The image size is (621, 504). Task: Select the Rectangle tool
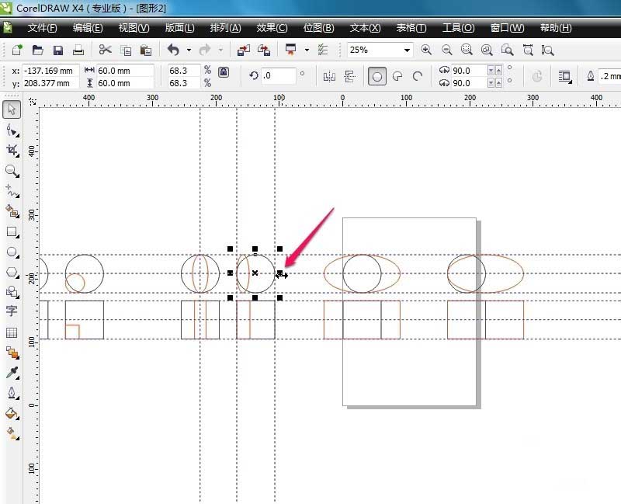click(11, 232)
